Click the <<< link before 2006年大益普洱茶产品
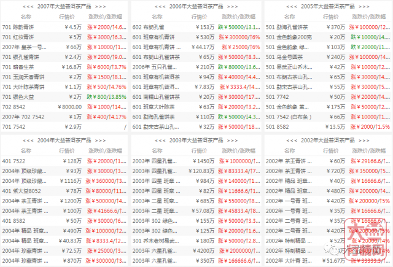The height and width of the screenshot is (267, 393). [160, 7]
